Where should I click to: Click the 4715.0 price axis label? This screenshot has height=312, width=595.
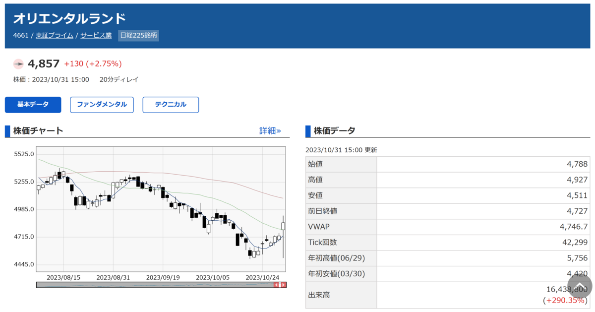click(24, 237)
